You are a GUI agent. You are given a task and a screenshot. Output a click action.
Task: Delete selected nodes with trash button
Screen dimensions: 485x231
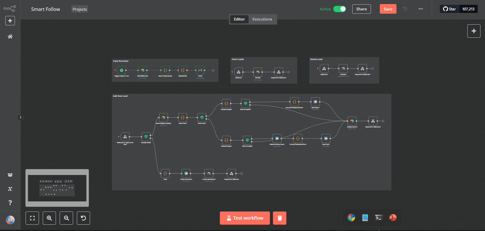pyautogui.click(x=279, y=218)
